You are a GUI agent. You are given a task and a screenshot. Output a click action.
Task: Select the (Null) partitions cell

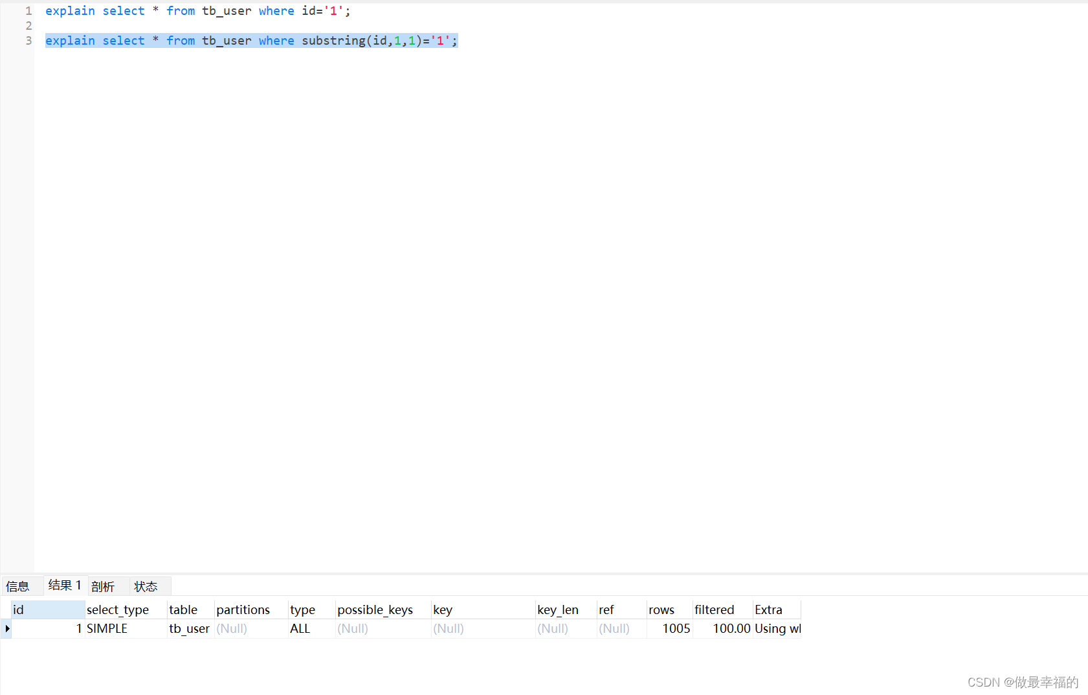click(251, 628)
